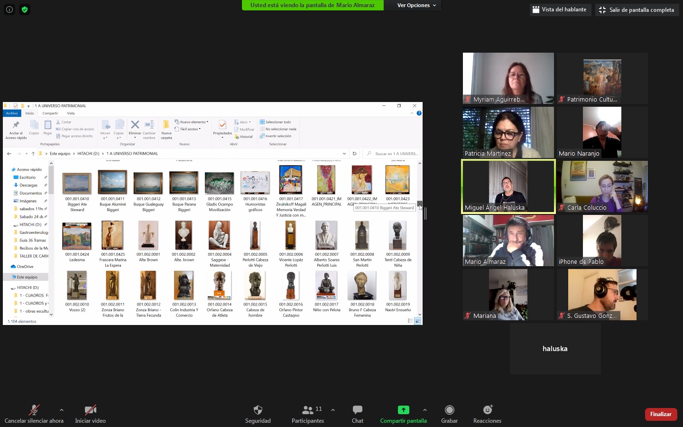Select OneDrive in the navigation pane
This screenshot has height=427, width=683.
click(25, 267)
